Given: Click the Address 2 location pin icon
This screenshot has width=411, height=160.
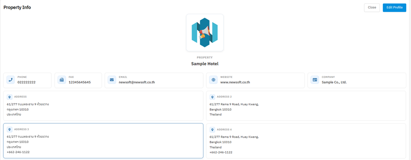Looking at the screenshot, I should pos(212,97).
